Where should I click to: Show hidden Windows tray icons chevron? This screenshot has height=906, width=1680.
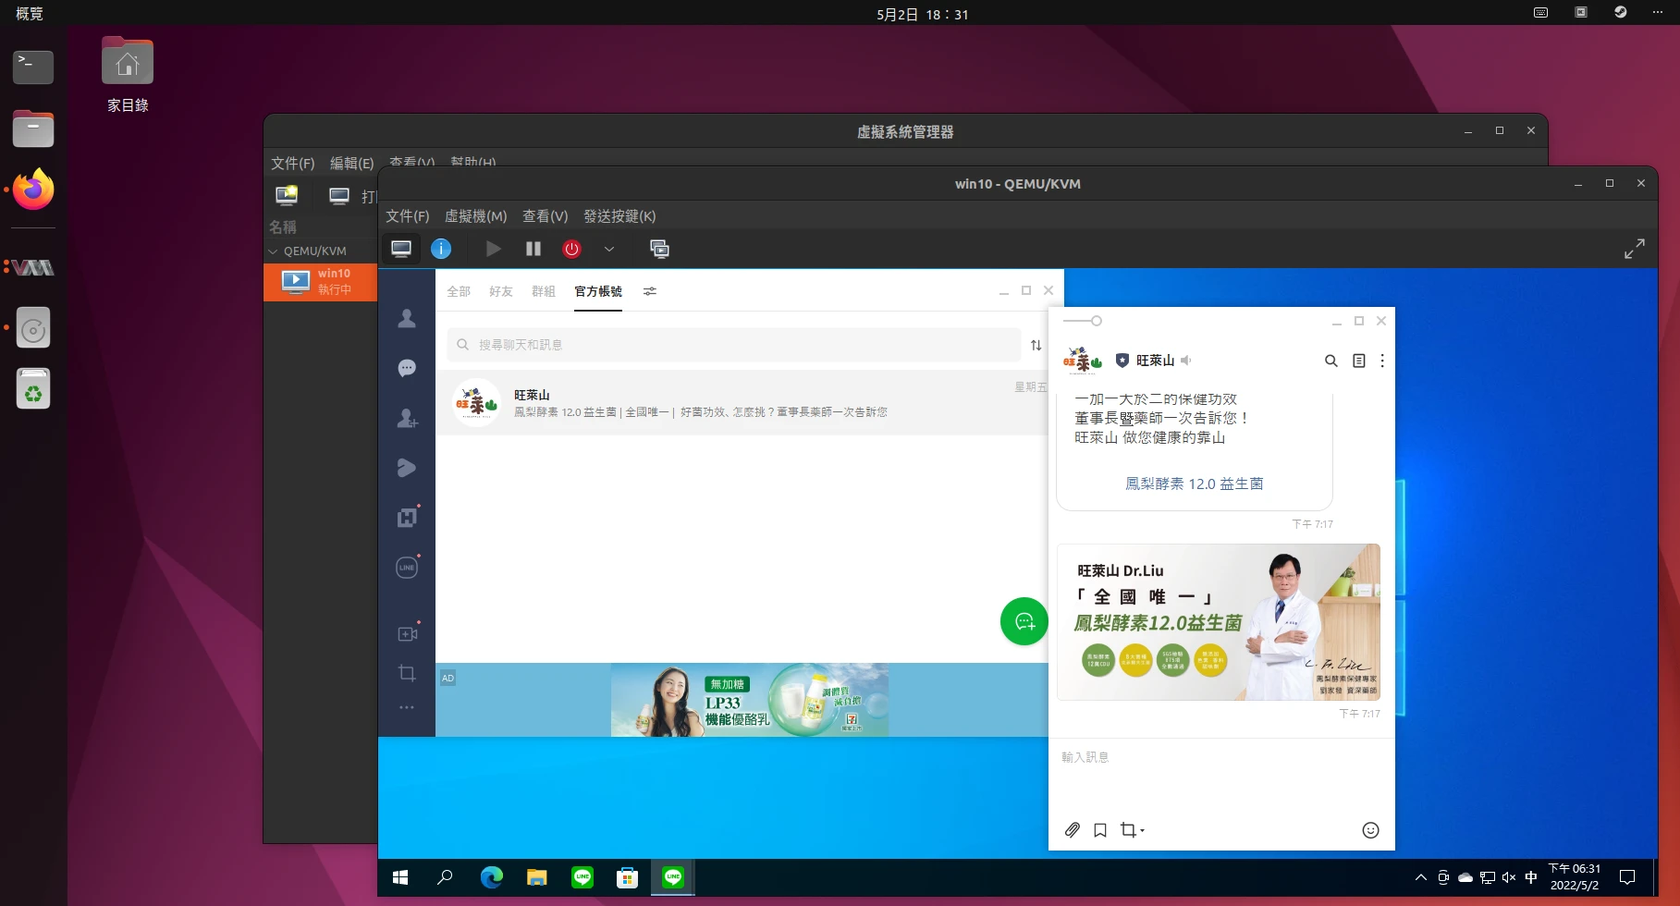pyautogui.click(x=1420, y=877)
